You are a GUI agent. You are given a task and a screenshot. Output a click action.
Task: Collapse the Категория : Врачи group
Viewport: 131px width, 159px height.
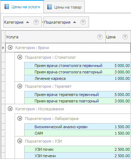10,48
